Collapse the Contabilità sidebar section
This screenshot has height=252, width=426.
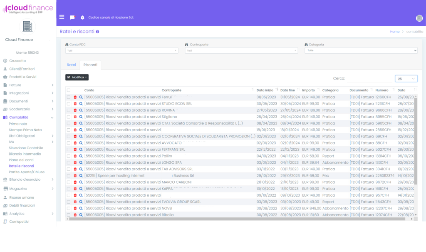(x=28, y=117)
